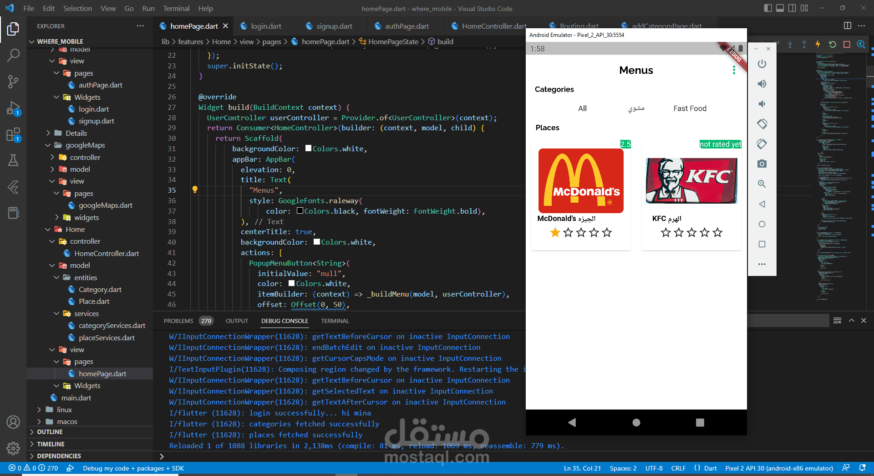The height and width of the screenshot is (476, 874).
Task: Toggle the primary side bar layout button
Action: point(768,8)
